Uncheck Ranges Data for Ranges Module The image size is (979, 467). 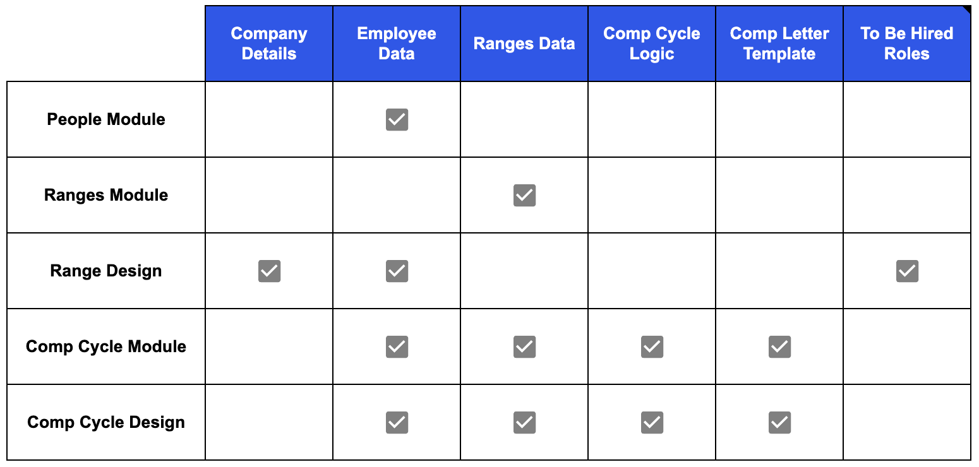524,195
